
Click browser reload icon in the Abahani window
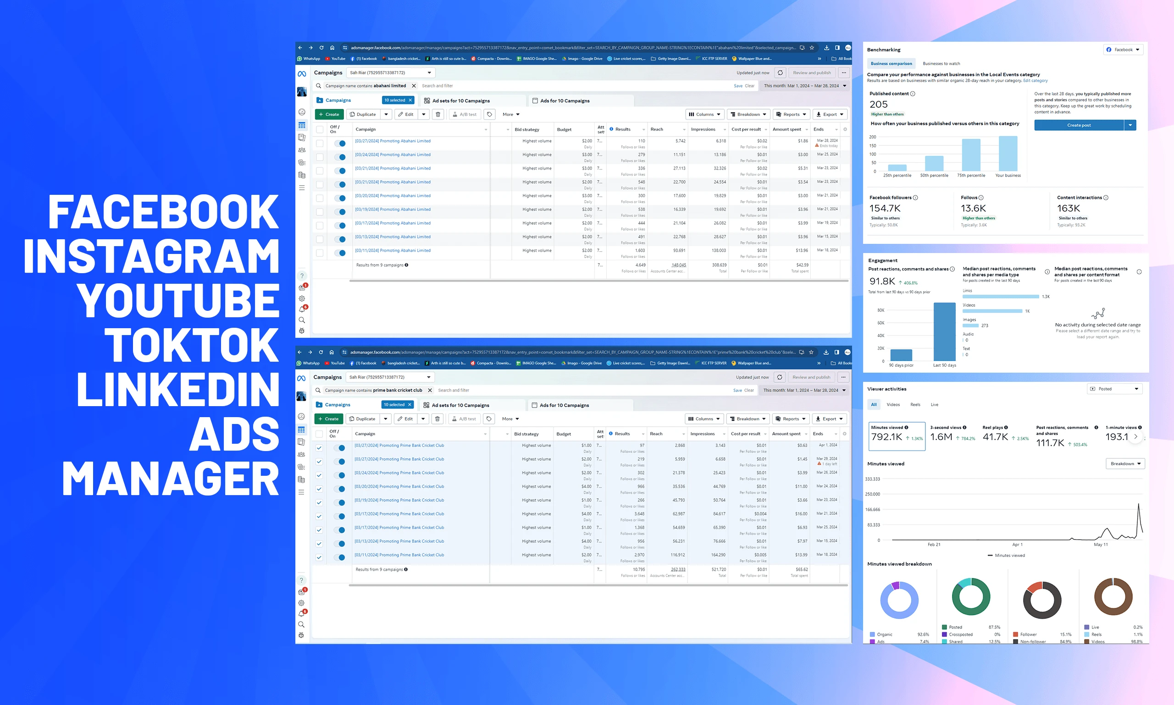coord(321,48)
